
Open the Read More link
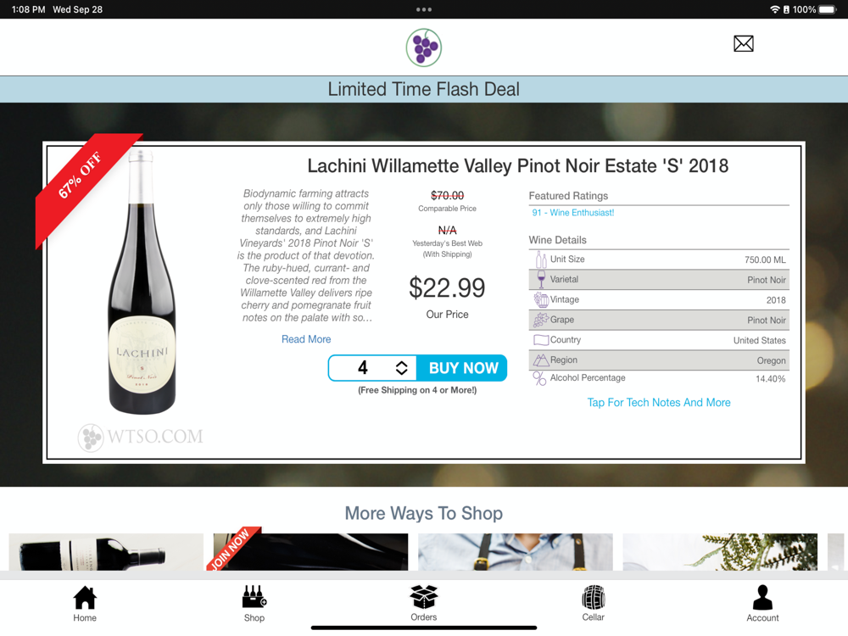[306, 339]
